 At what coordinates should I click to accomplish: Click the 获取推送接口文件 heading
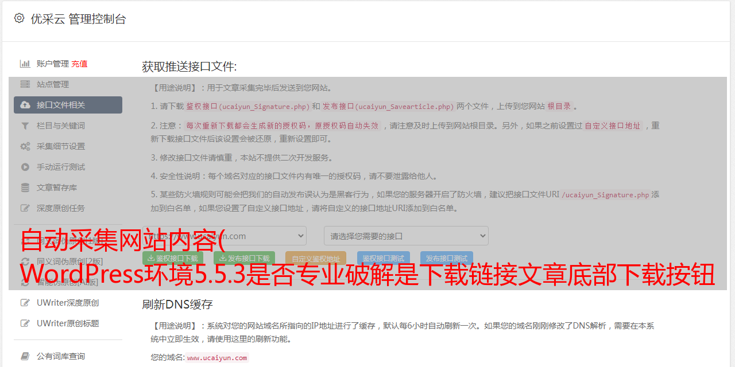point(189,67)
